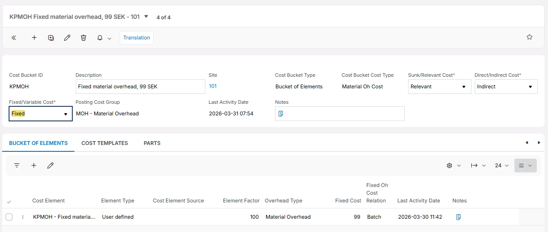Image resolution: width=548 pixels, height=232 pixels.
Task: Click the plus icon to add new record
Action: tap(34, 38)
